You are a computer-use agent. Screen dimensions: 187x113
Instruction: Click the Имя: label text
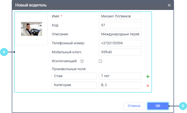(56, 16)
